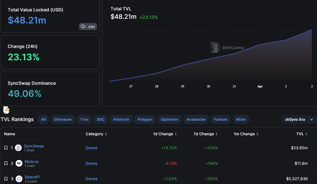Click SpaceFi TVL value $5,527,836

(x=297, y=179)
